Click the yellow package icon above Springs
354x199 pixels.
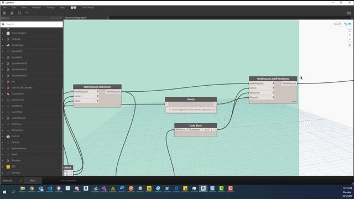click(x=8, y=167)
